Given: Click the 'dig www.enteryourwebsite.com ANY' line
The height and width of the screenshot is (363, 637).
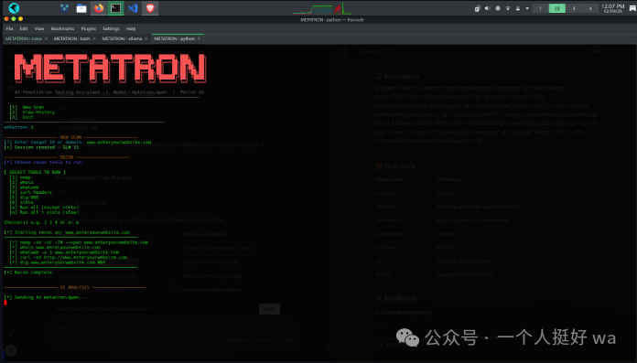Looking at the screenshot, I should point(58,262).
